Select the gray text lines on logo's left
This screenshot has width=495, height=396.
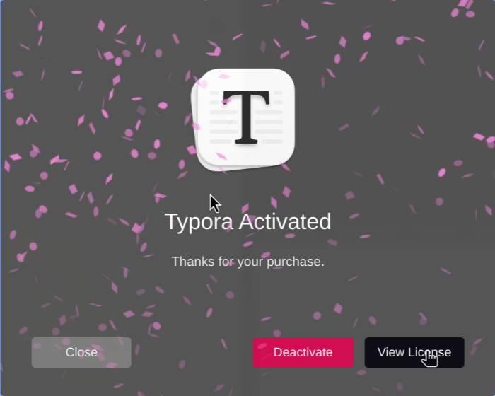pos(223,117)
